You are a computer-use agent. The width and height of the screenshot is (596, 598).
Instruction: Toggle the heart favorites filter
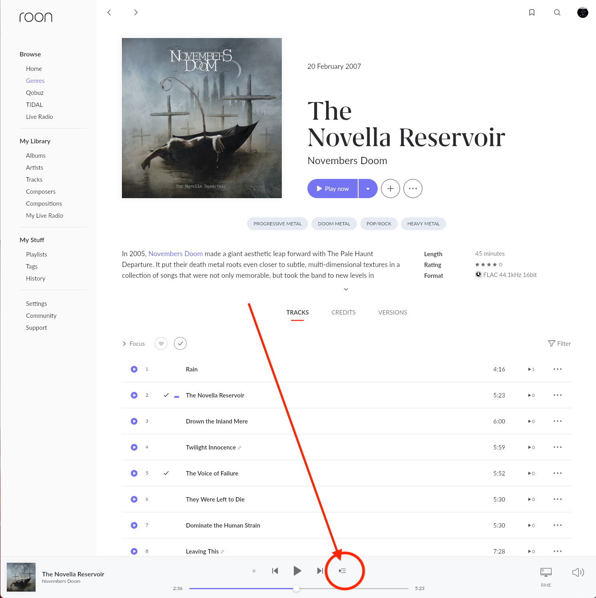pos(161,343)
